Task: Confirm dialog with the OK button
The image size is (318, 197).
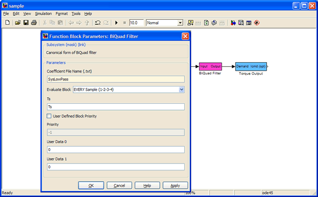Action: pyautogui.click(x=91, y=186)
